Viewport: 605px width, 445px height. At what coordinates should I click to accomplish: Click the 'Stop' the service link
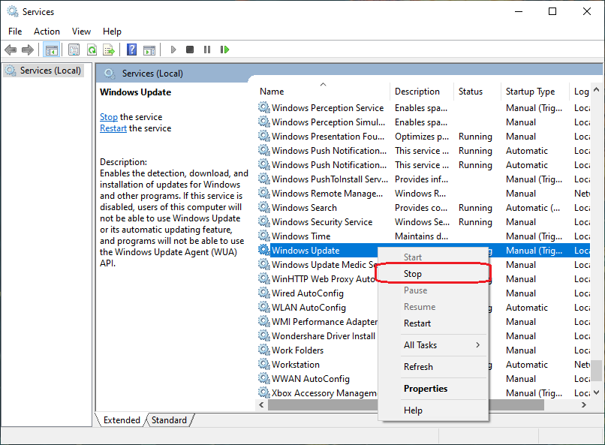click(x=108, y=117)
